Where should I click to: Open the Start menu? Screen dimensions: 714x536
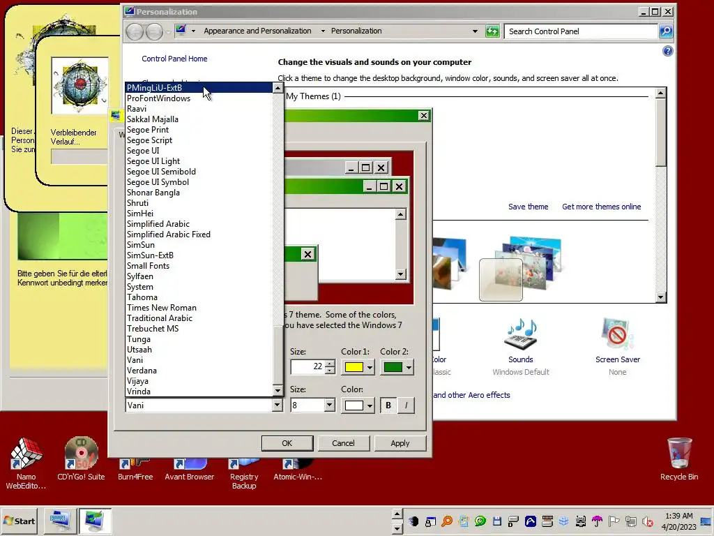click(19, 521)
